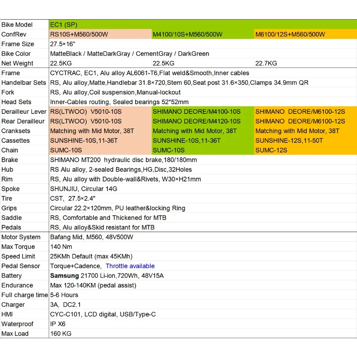Select the 'SUNSHINE-12S,11-50T' cassette cell
The height and width of the screenshot is (357, 357).
pos(306,141)
